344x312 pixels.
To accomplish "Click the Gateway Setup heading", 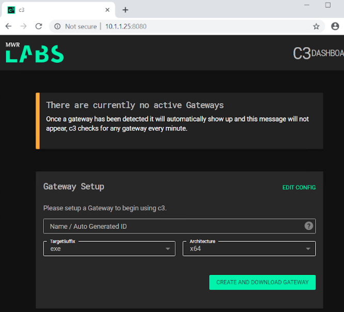I will click(x=74, y=187).
